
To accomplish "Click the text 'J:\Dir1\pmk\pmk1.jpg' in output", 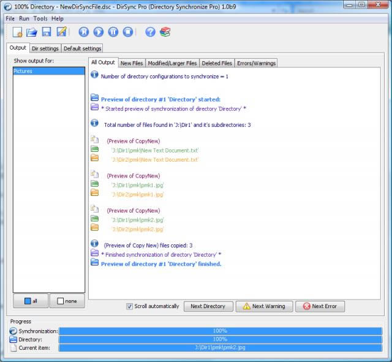I will point(138,185).
